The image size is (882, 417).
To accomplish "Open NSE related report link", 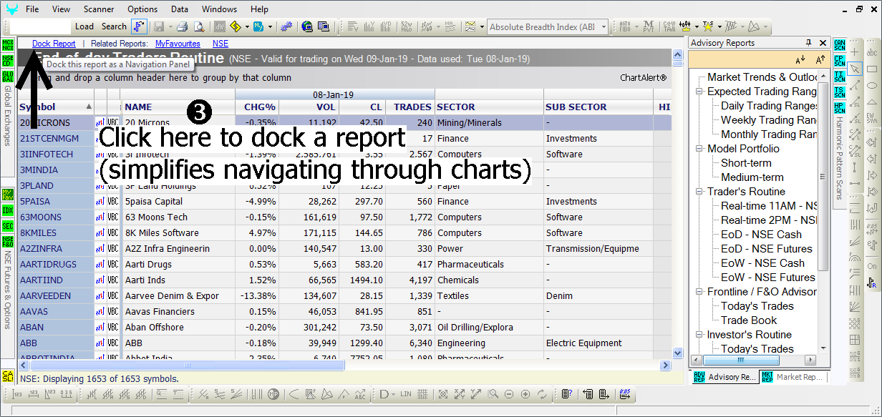I will pos(220,44).
